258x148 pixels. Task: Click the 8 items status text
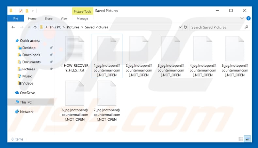(x=17, y=139)
